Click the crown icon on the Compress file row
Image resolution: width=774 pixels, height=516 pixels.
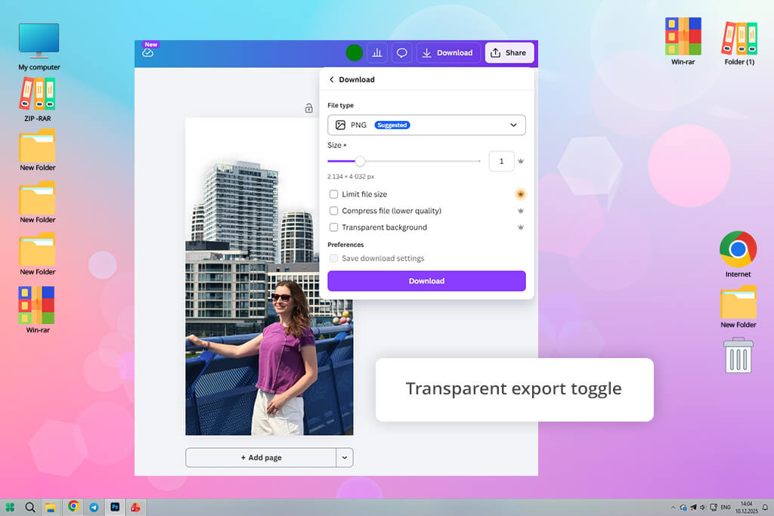pos(520,211)
